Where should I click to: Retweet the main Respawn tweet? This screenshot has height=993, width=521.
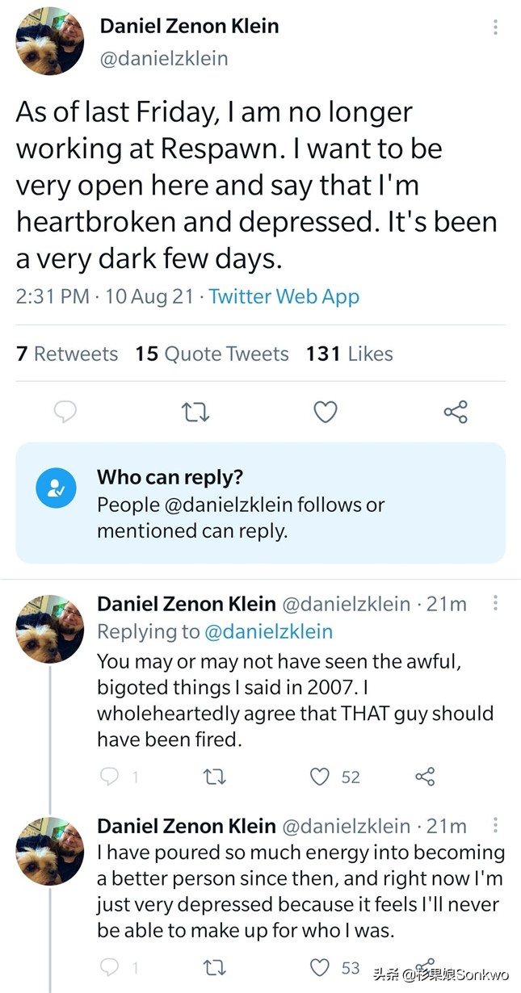click(196, 413)
